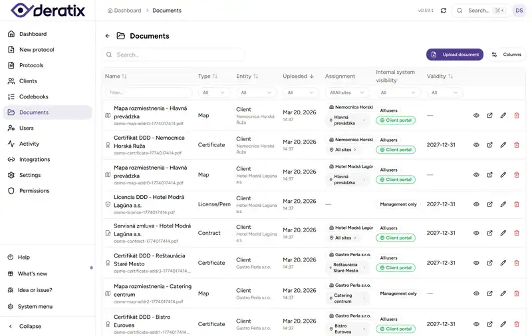
Task: Open the Assignment sites filter dropdown
Action: 346,92
